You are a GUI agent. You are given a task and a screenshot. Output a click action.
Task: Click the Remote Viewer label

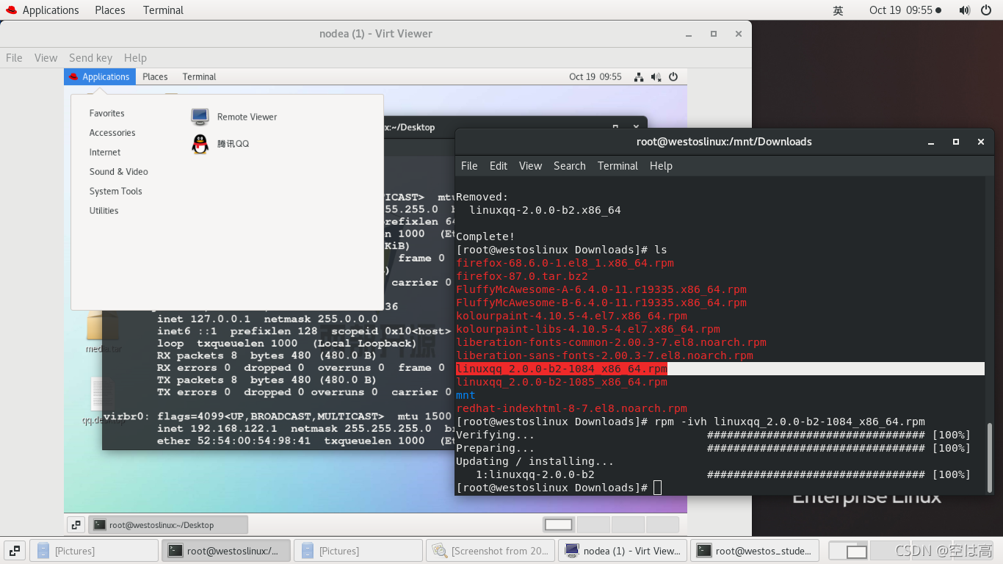pyautogui.click(x=247, y=117)
